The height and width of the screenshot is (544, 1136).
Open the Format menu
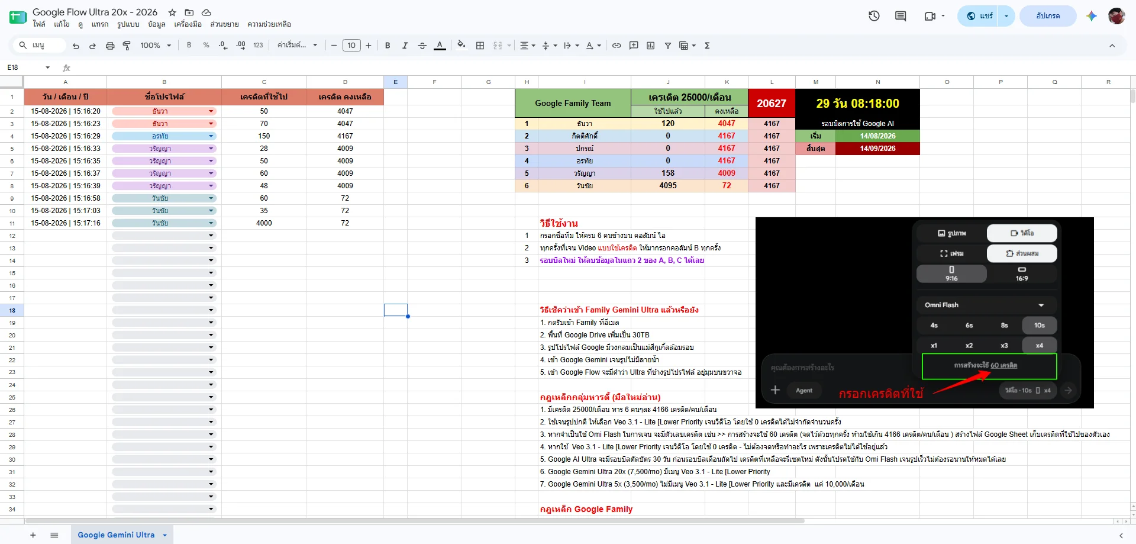click(128, 24)
